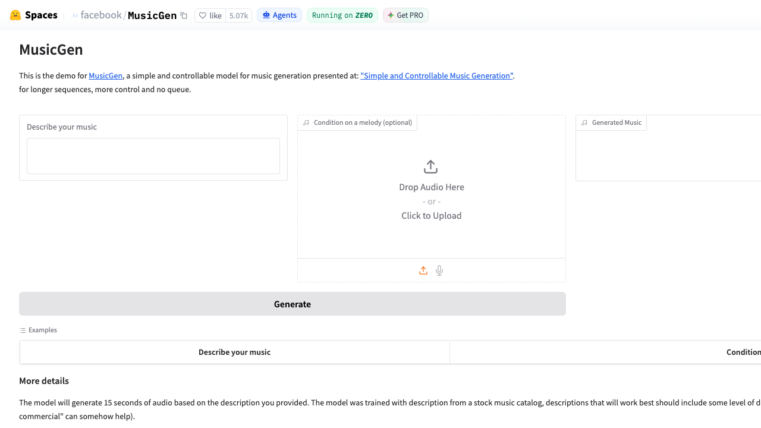Click the Generated Music label
Viewport: 761px width, 428px height.
pos(617,122)
